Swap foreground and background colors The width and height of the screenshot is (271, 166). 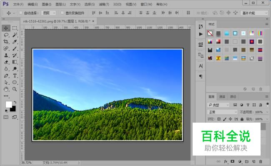point(15,102)
